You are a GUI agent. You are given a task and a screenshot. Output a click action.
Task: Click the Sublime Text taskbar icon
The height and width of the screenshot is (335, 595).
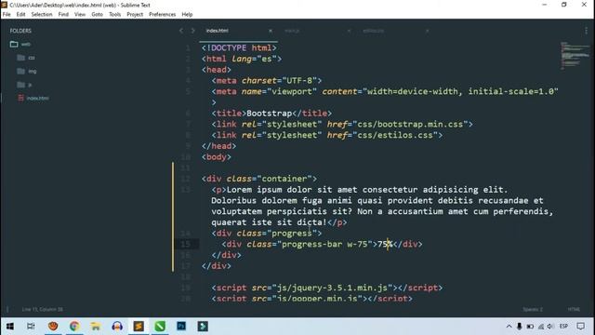pyautogui.click(x=139, y=327)
